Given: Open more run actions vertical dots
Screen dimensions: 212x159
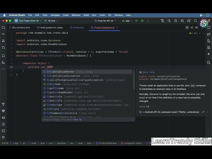Looking at the screenshot, I should coord(148,21).
